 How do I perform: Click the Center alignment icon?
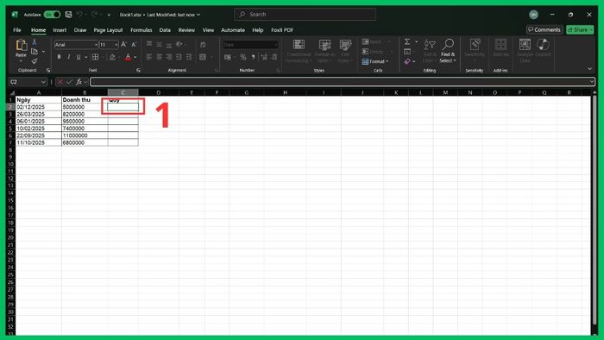(159, 57)
